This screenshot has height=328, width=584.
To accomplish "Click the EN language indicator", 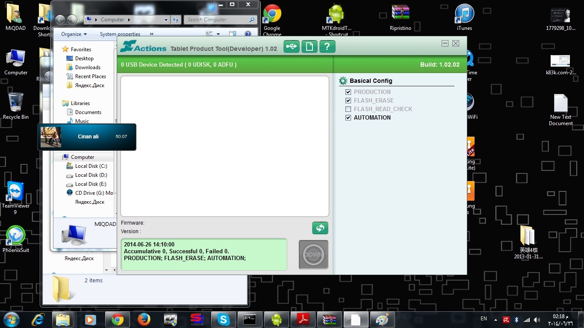I will (484, 319).
